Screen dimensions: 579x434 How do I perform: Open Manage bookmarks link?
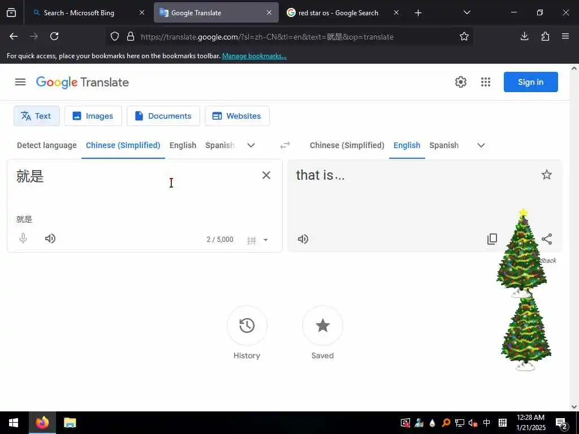(x=254, y=56)
